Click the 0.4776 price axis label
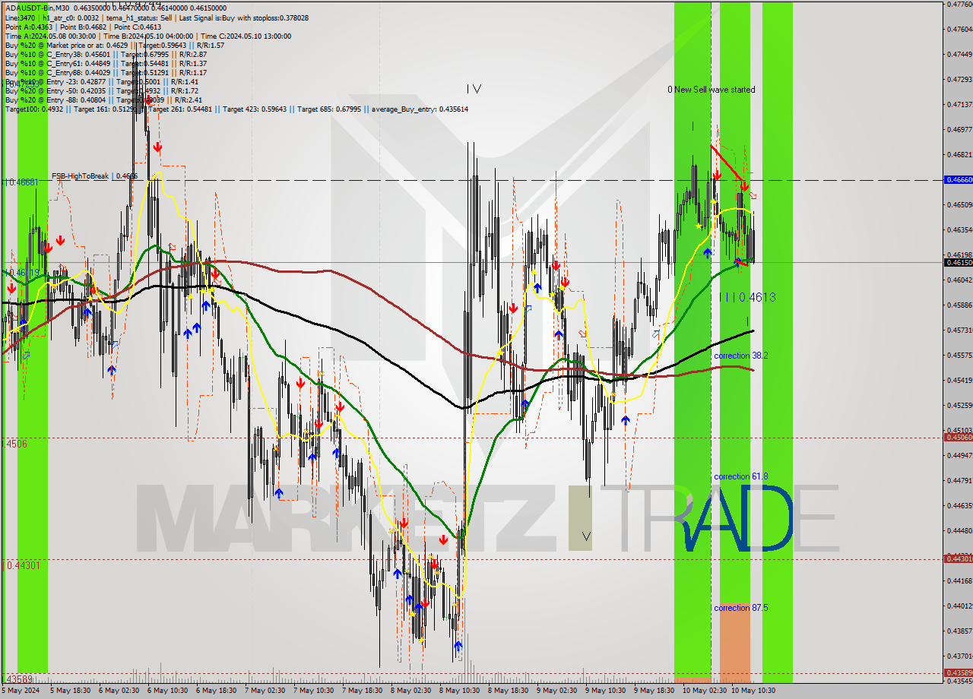 (x=959, y=4)
